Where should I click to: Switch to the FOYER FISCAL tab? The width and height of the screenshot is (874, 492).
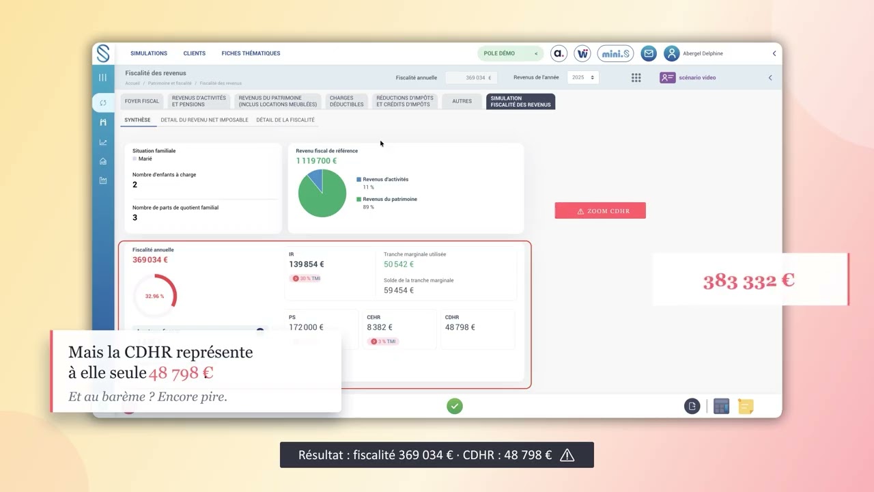point(142,101)
